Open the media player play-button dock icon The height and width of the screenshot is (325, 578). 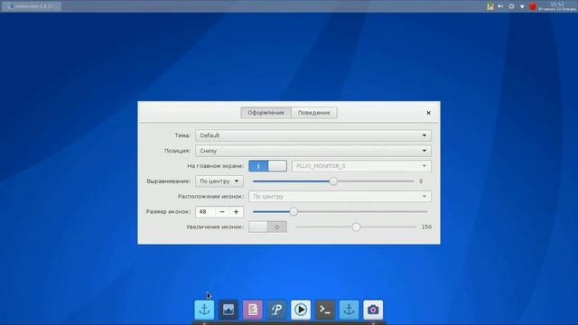pos(301,310)
